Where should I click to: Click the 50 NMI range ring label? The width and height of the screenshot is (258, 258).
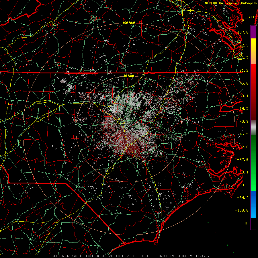coord(129,76)
